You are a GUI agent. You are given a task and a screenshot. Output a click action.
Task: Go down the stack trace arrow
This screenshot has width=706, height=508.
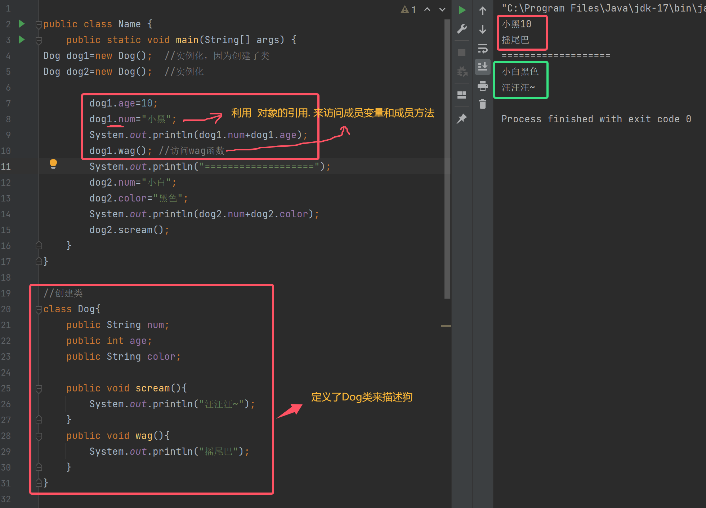[x=483, y=30]
